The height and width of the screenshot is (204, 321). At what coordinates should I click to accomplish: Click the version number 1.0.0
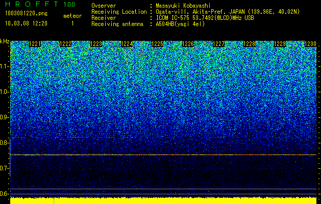69,4
